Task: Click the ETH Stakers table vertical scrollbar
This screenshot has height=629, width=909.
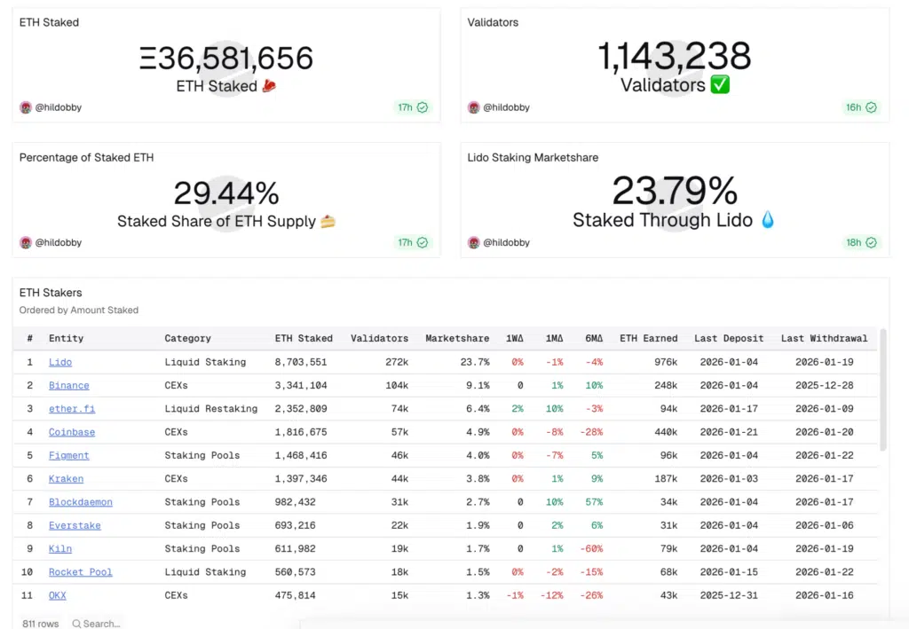Action: point(882,390)
